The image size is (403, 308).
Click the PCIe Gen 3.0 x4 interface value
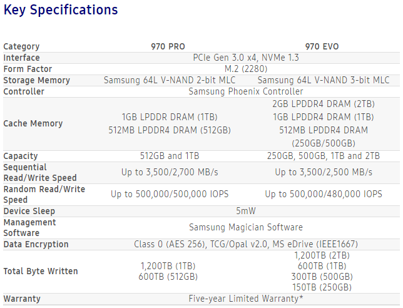point(246,58)
